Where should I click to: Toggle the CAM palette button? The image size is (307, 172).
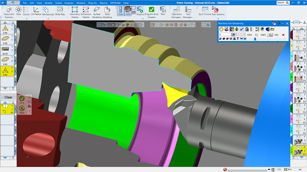click(128, 11)
